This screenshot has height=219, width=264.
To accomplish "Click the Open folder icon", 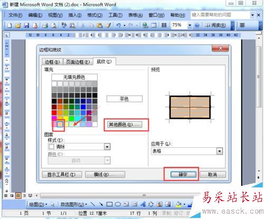I will pyautogui.click(x=18, y=25).
